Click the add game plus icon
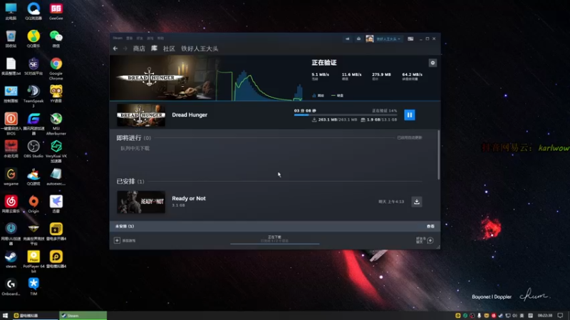Screen dimensions: 570x320 pyautogui.click(x=117, y=240)
